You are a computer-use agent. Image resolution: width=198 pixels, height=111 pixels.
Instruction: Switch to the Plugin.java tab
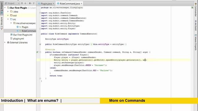click(46, 4)
